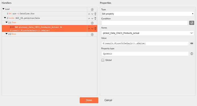197x106 pixels.
Task: Click the 'Property type' label
Action: pos(108,48)
